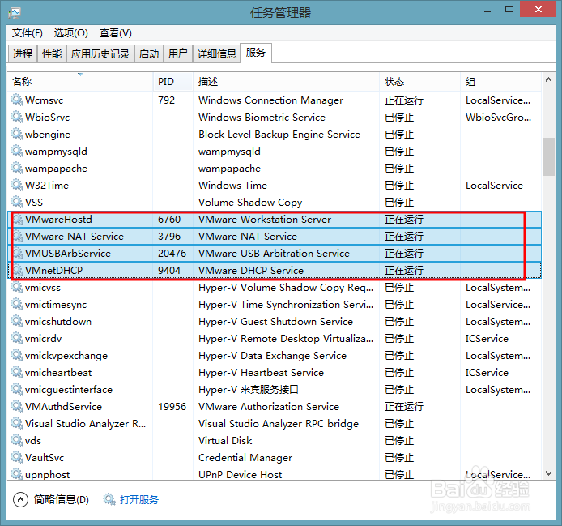This screenshot has height=526, width=562.
Task: Click the vmicshutdown service gear icon
Action: (x=17, y=321)
